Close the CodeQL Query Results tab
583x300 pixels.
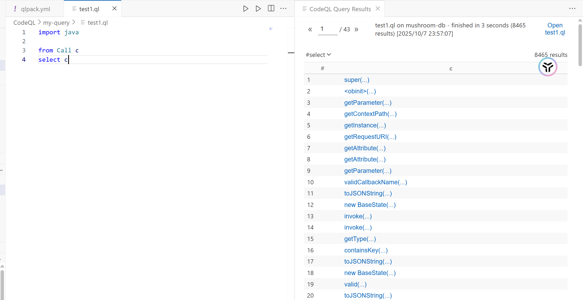[378, 9]
